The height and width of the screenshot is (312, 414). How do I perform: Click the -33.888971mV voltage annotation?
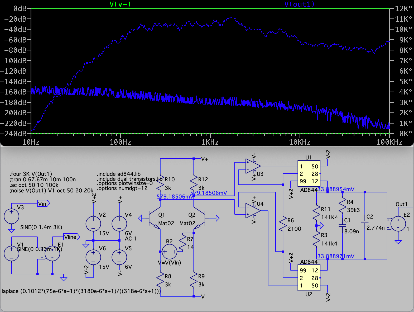335,256
